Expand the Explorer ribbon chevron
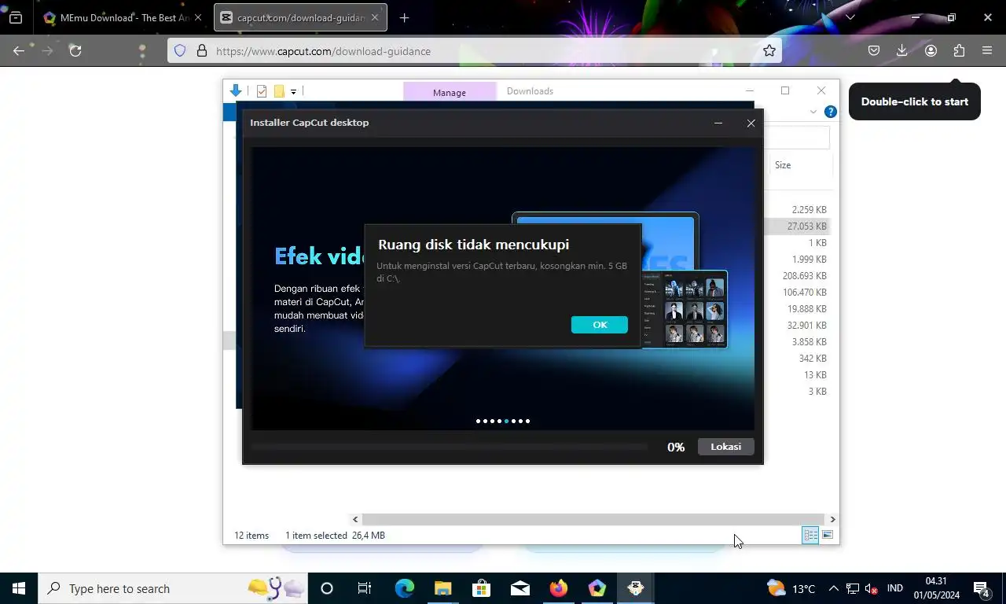Screen dimensions: 1006x604 tap(813, 112)
